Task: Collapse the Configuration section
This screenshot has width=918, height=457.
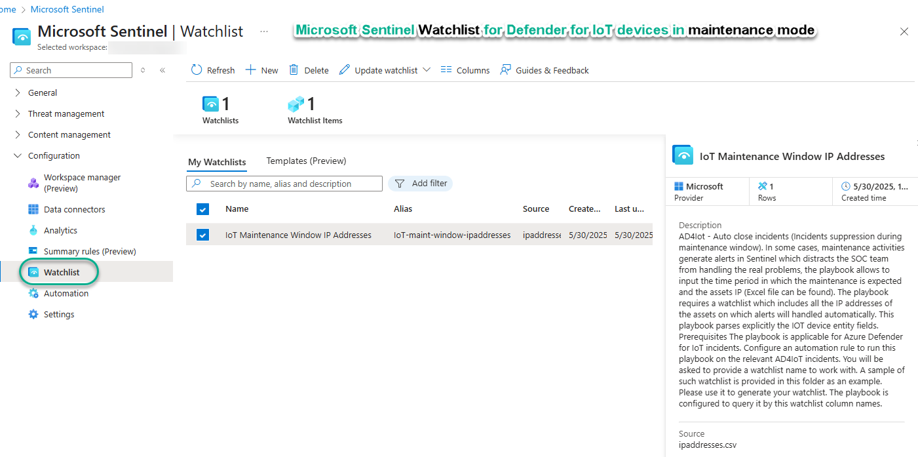Action: [18, 155]
